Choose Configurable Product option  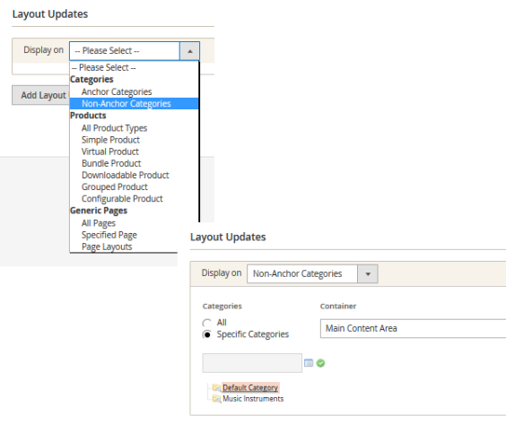pyautogui.click(x=134, y=199)
